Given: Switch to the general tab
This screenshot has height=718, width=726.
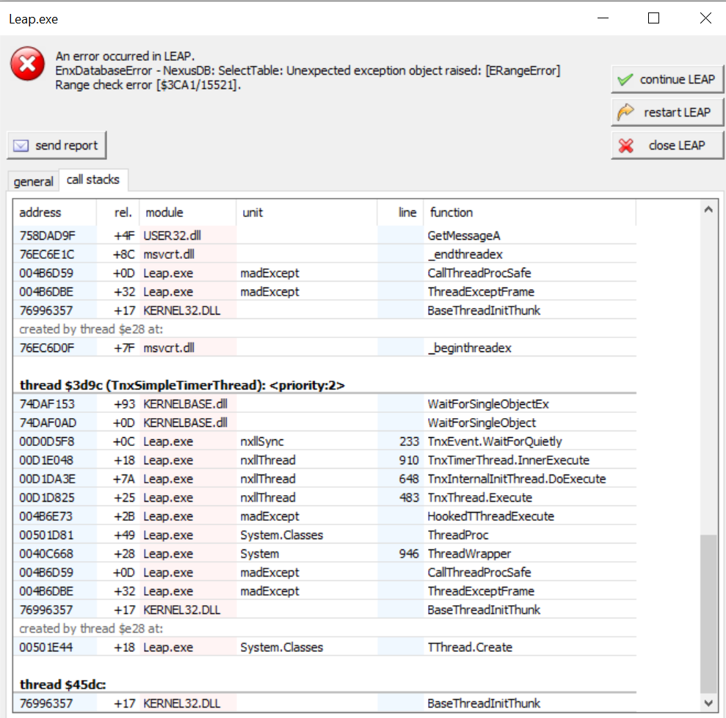Looking at the screenshot, I should pyautogui.click(x=33, y=181).
